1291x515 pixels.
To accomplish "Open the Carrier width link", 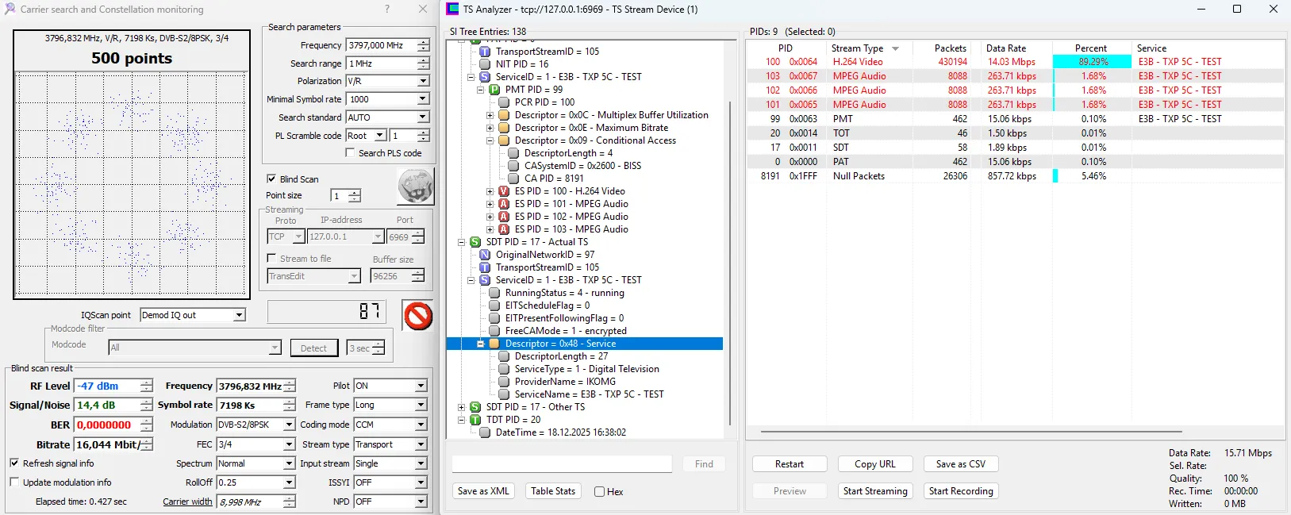I will [x=187, y=502].
